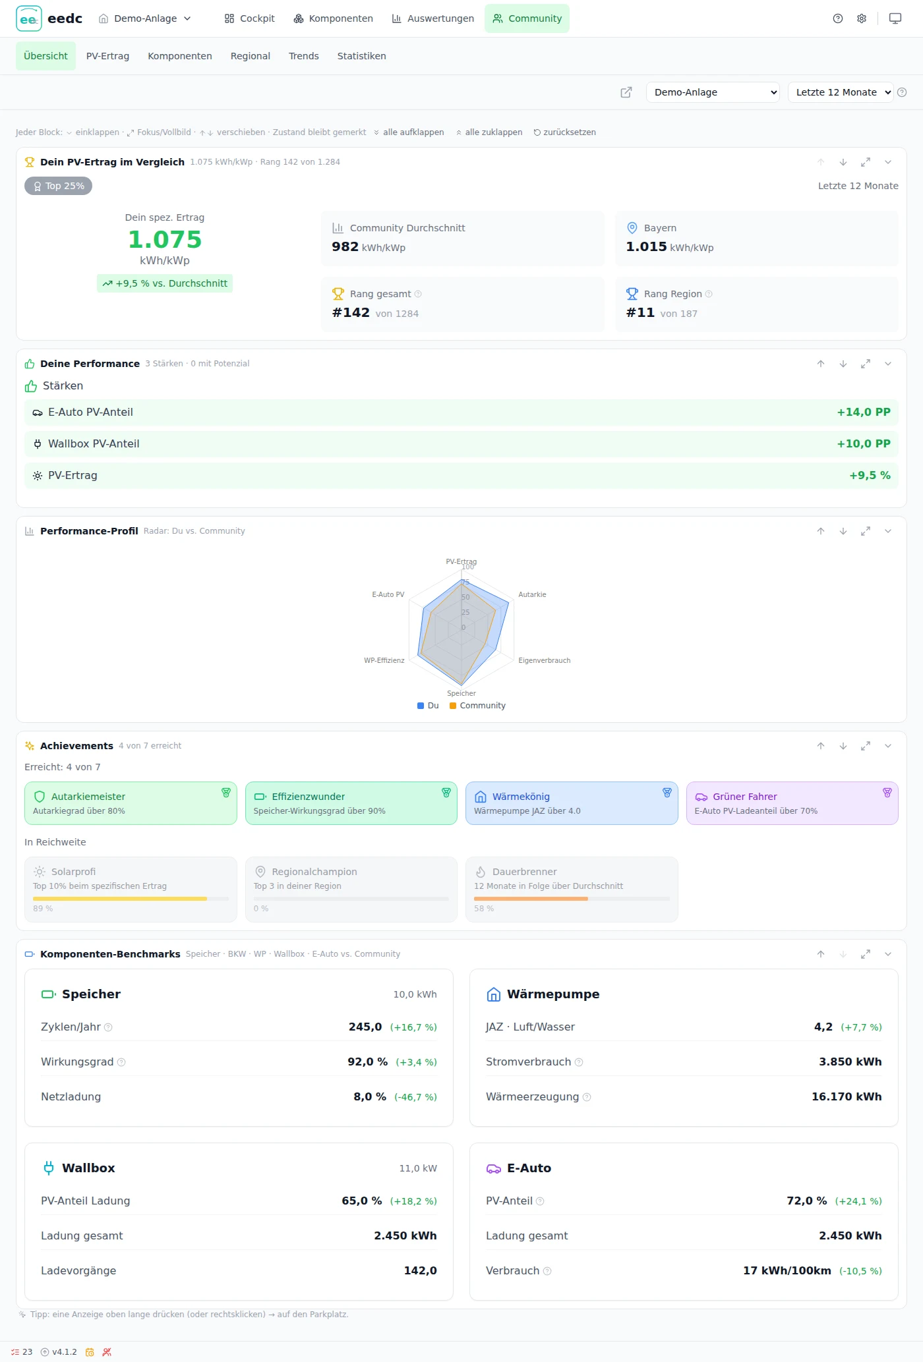Click info icon beside Wärmeerzeugung
923x1362 pixels.
(587, 1097)
